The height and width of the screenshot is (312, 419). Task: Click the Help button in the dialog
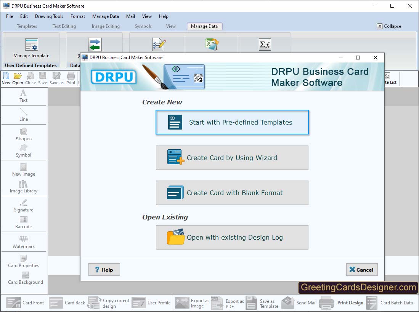pyautogui.click(x=104, y=270)
